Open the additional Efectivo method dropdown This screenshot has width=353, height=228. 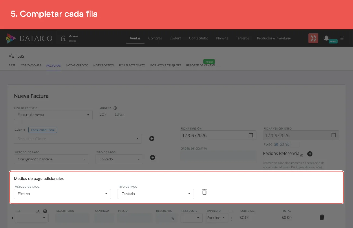point(62,194)
